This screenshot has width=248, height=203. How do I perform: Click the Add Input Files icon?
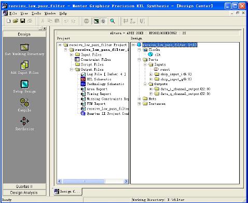pos(24,65)
